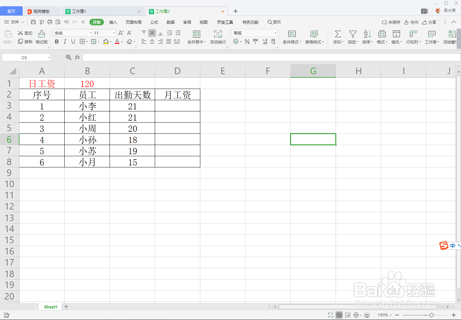Toggle Bold formatting
This screenshot has width=461, height=320.
click(x=57, y=42)
